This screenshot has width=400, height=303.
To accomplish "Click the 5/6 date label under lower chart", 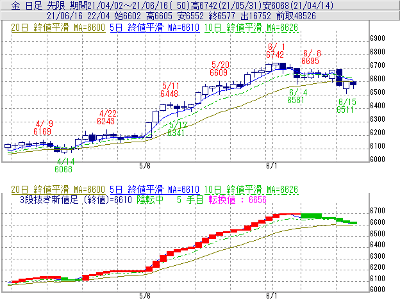I will click(145, 296).
